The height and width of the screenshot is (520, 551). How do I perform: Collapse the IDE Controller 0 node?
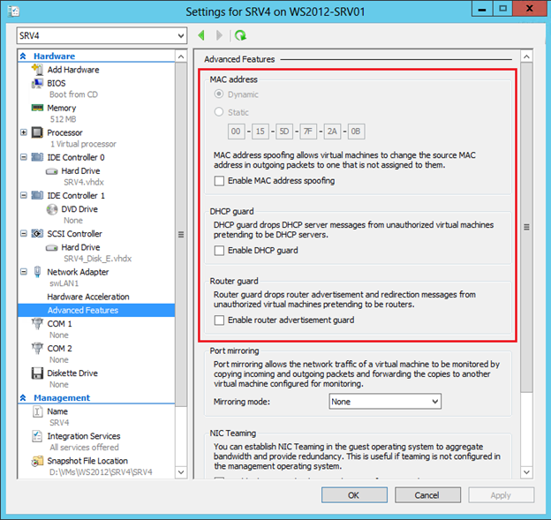point(24,157)
